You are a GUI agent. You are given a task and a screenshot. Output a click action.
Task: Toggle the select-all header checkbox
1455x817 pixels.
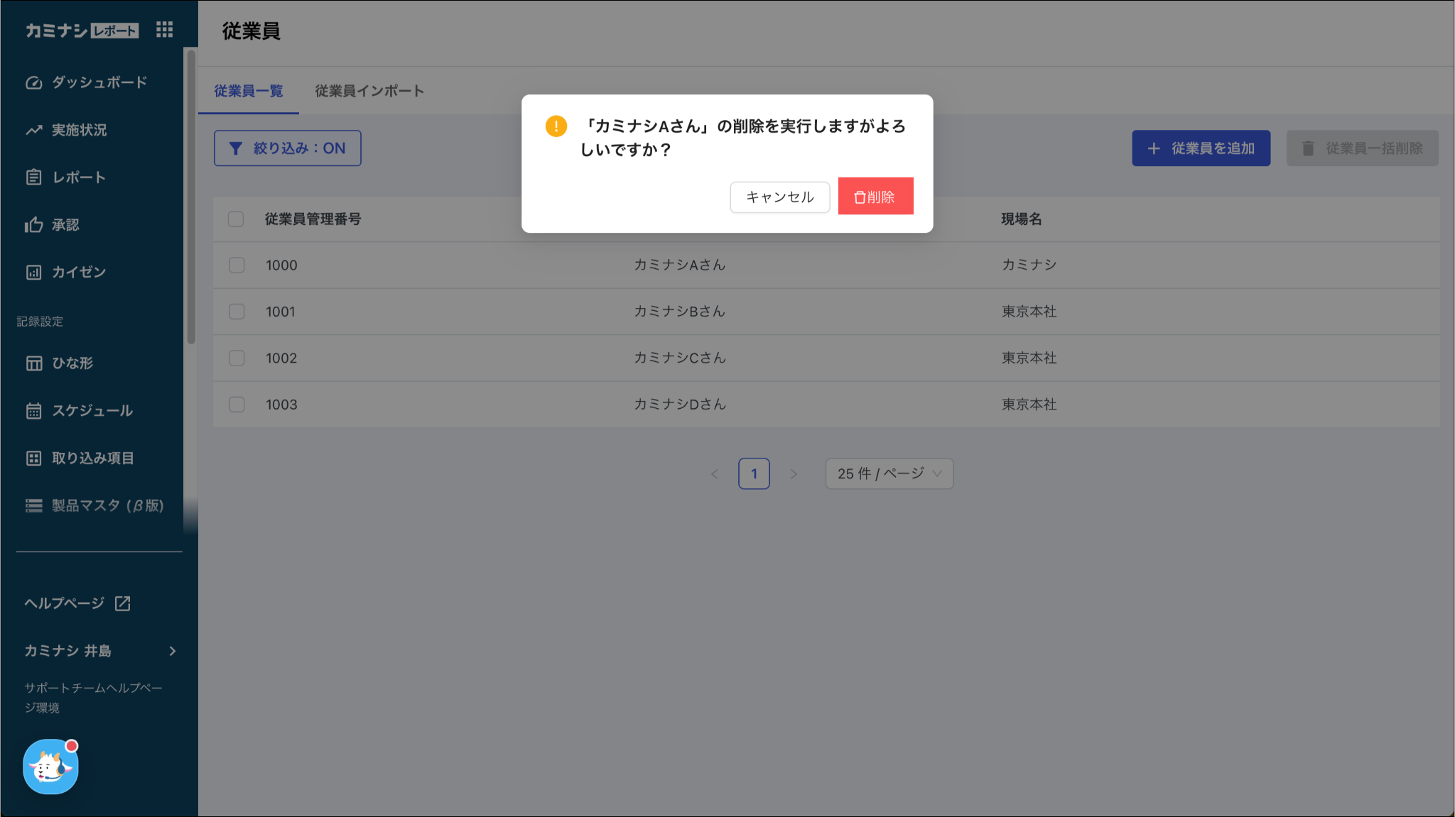coord(236,219)
